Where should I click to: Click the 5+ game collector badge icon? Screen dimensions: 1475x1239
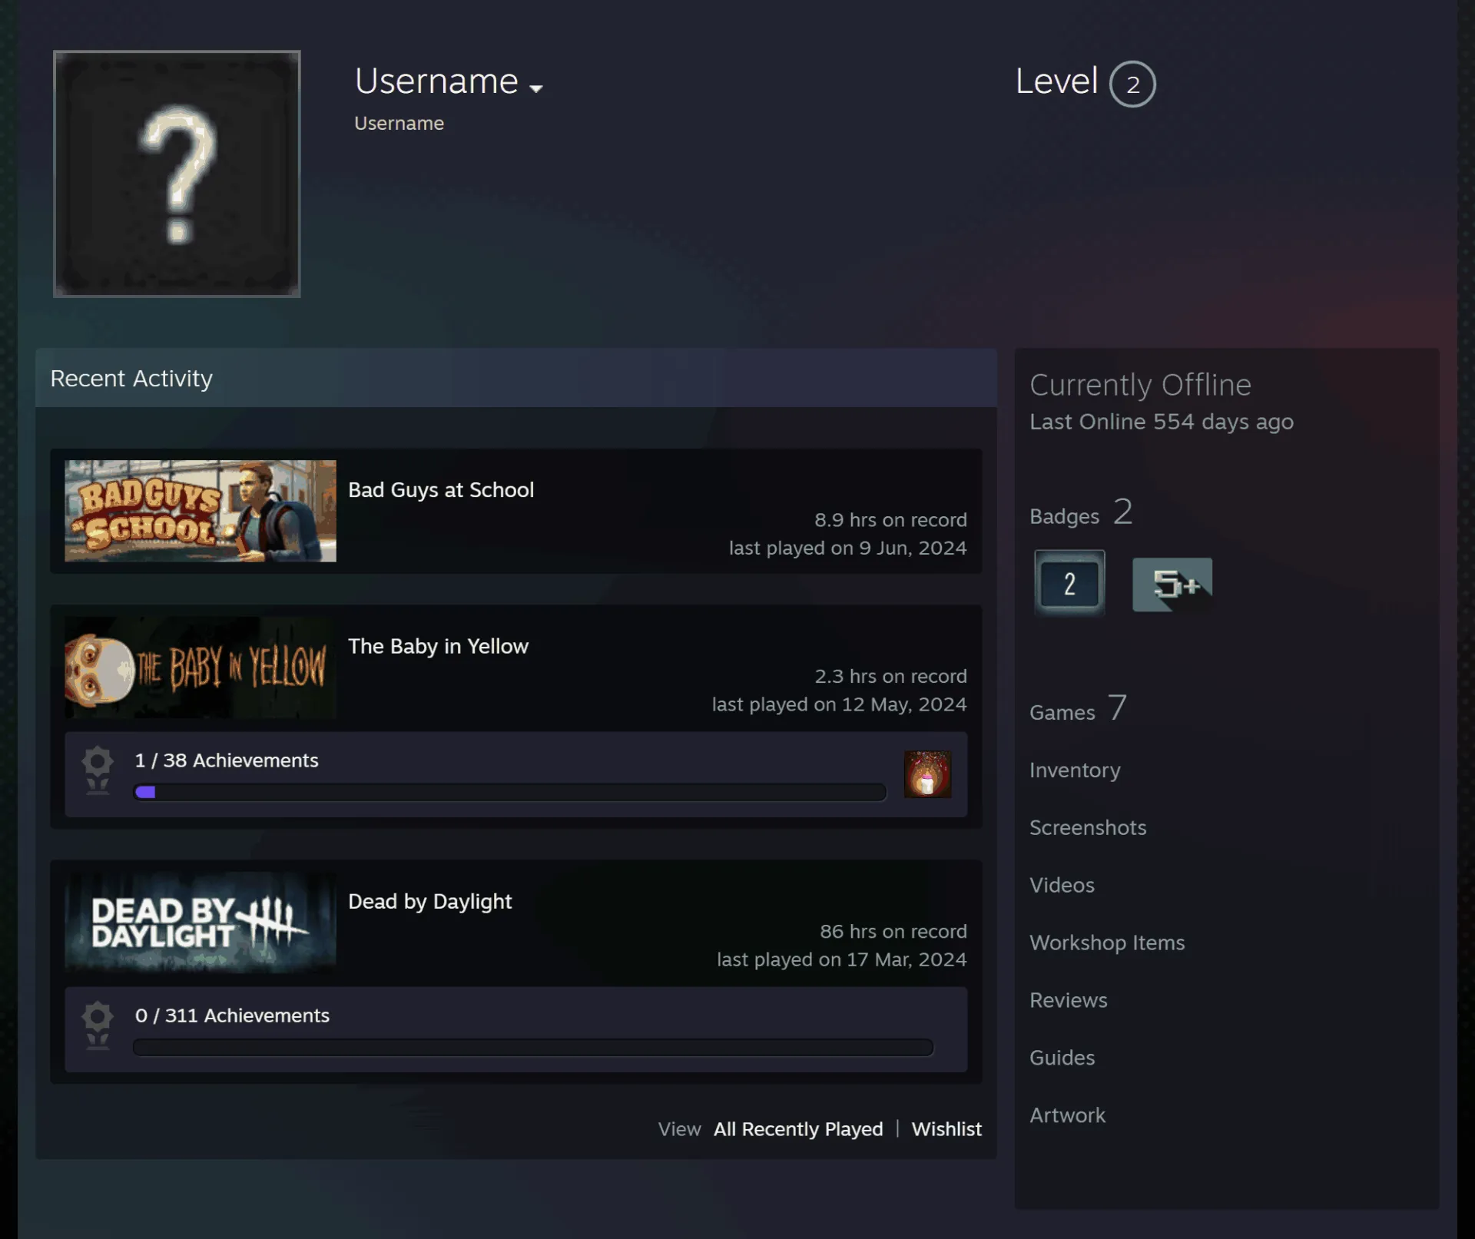[x=1172, y=585]
